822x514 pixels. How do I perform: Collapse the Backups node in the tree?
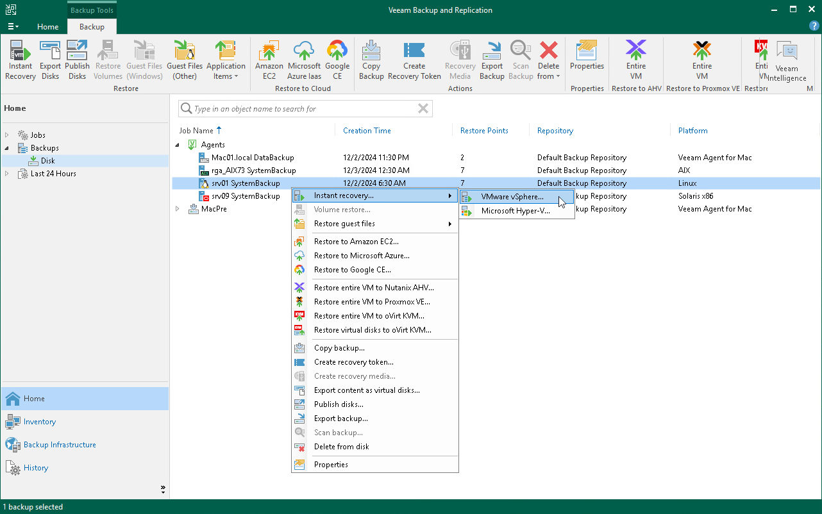pos(7,148)
